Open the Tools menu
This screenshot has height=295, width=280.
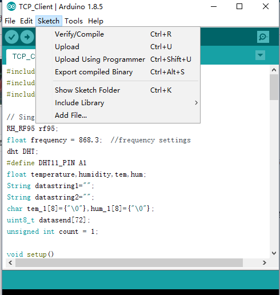point(74,21)
